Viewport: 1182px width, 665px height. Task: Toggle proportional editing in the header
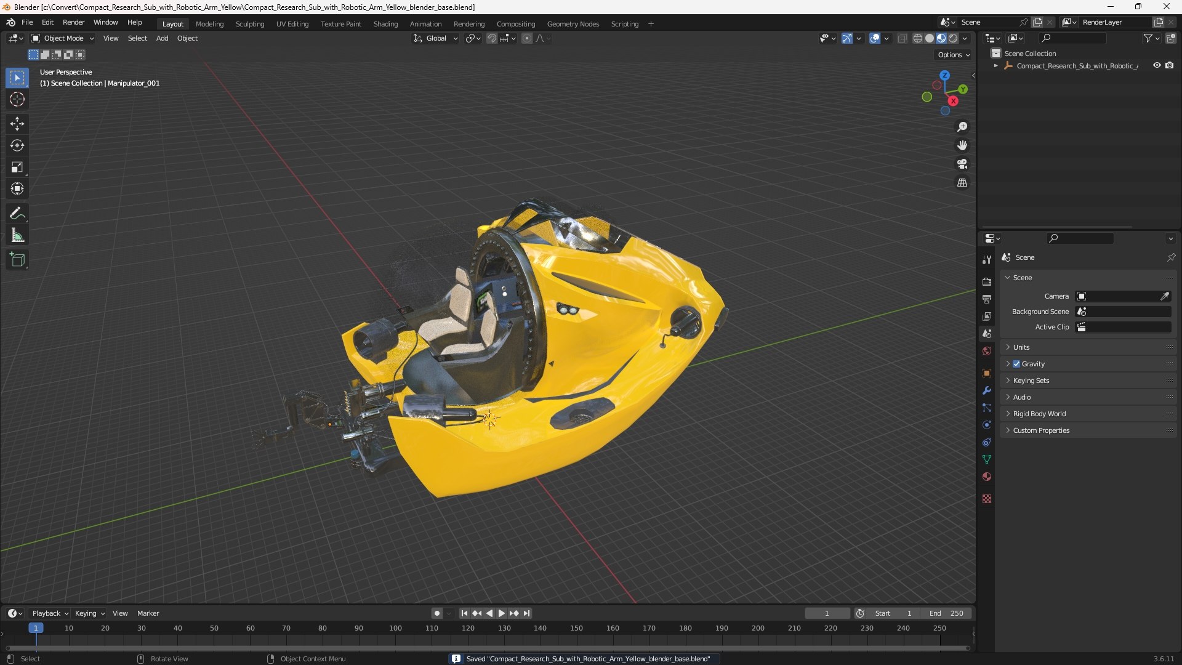tap(527, 38)
